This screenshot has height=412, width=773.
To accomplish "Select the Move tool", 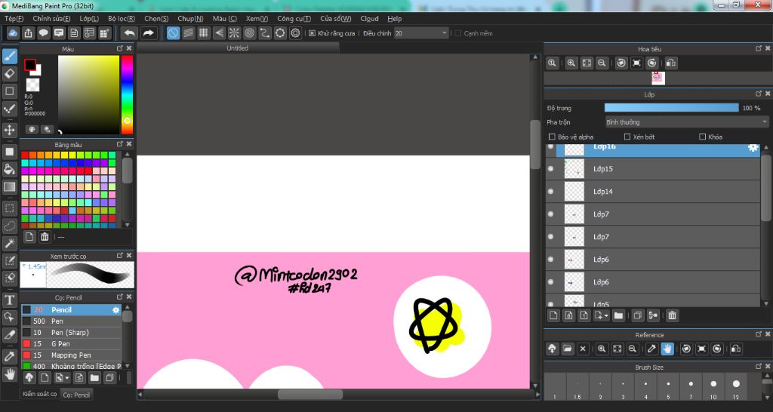I will (x=9, y=130).
